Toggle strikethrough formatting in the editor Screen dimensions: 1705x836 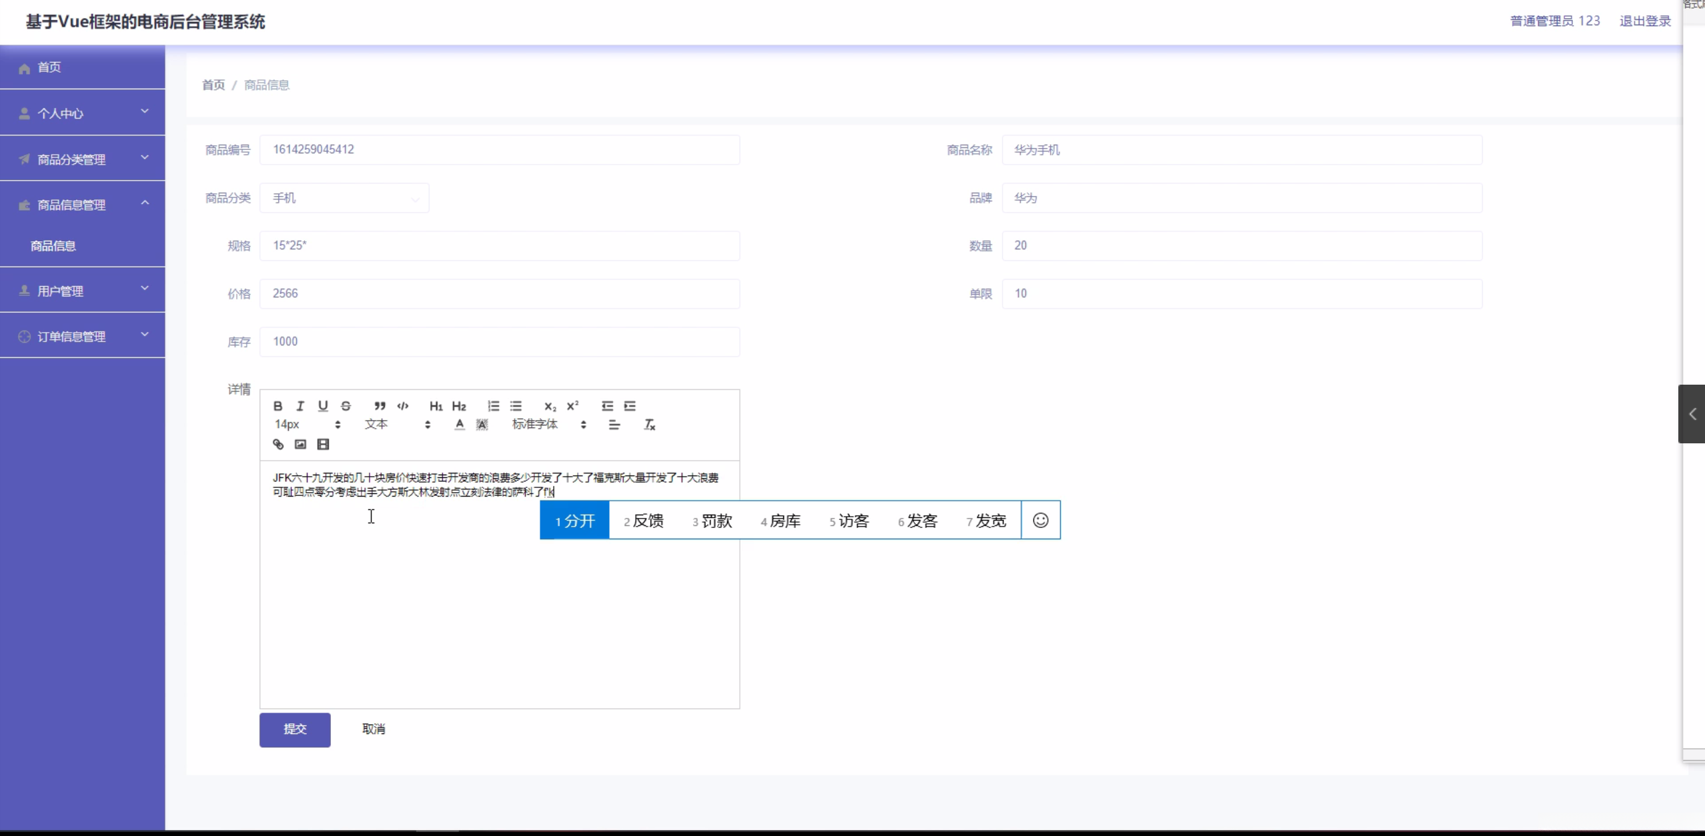pyautogui.click(x=346, y=405)
